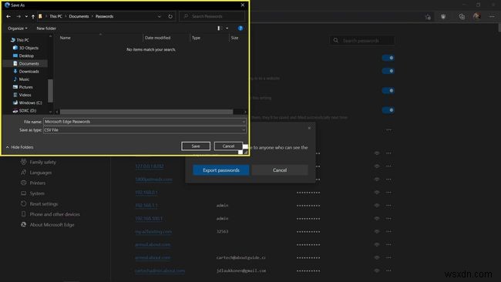Open the Edge profile avatar
501x282 pixels.
pyautogui.click(x=476, y=16)
